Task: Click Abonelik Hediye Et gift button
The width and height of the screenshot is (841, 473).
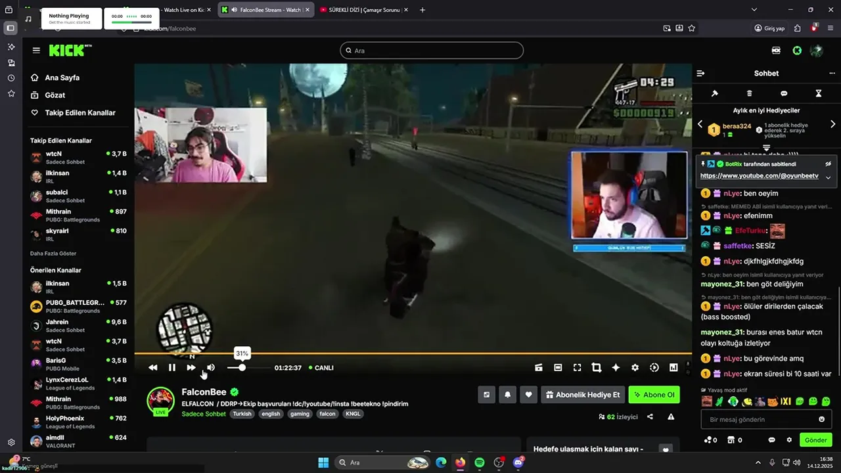Action: point(583,395)
